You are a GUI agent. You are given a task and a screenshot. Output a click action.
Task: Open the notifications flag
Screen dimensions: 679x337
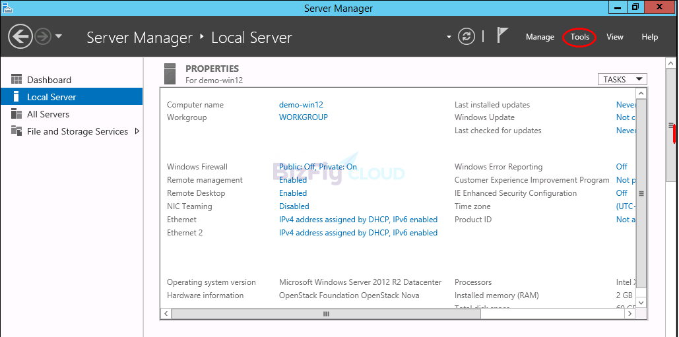(x=502, y=34)
